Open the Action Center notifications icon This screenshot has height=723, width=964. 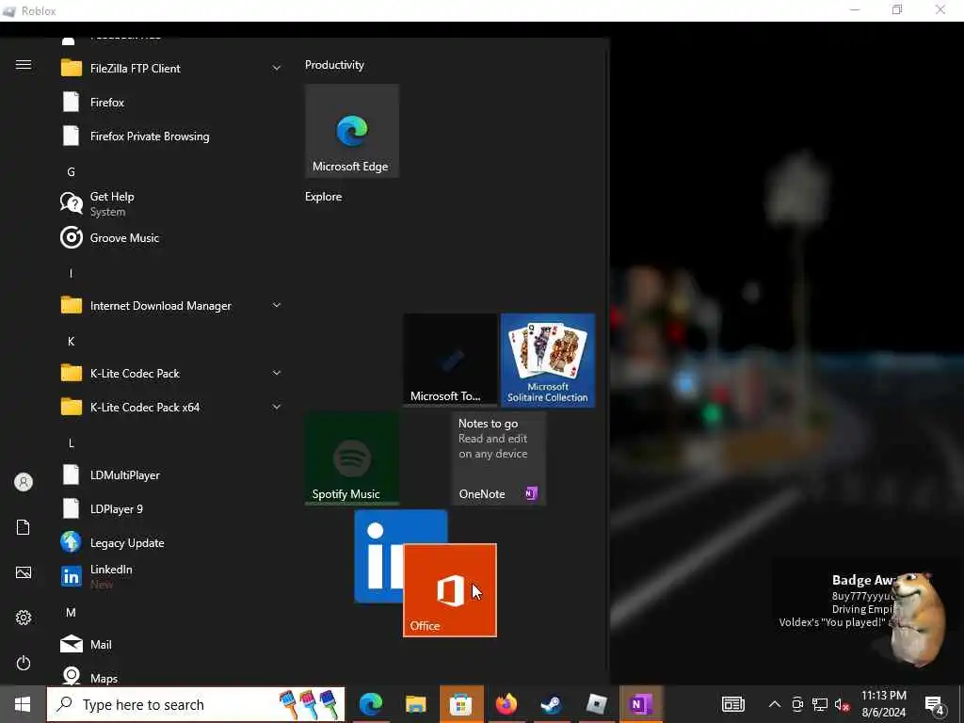pyautogui.click(x=935, y=704)
